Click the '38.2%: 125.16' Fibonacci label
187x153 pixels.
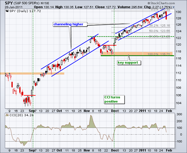click(x=160, y=26)
